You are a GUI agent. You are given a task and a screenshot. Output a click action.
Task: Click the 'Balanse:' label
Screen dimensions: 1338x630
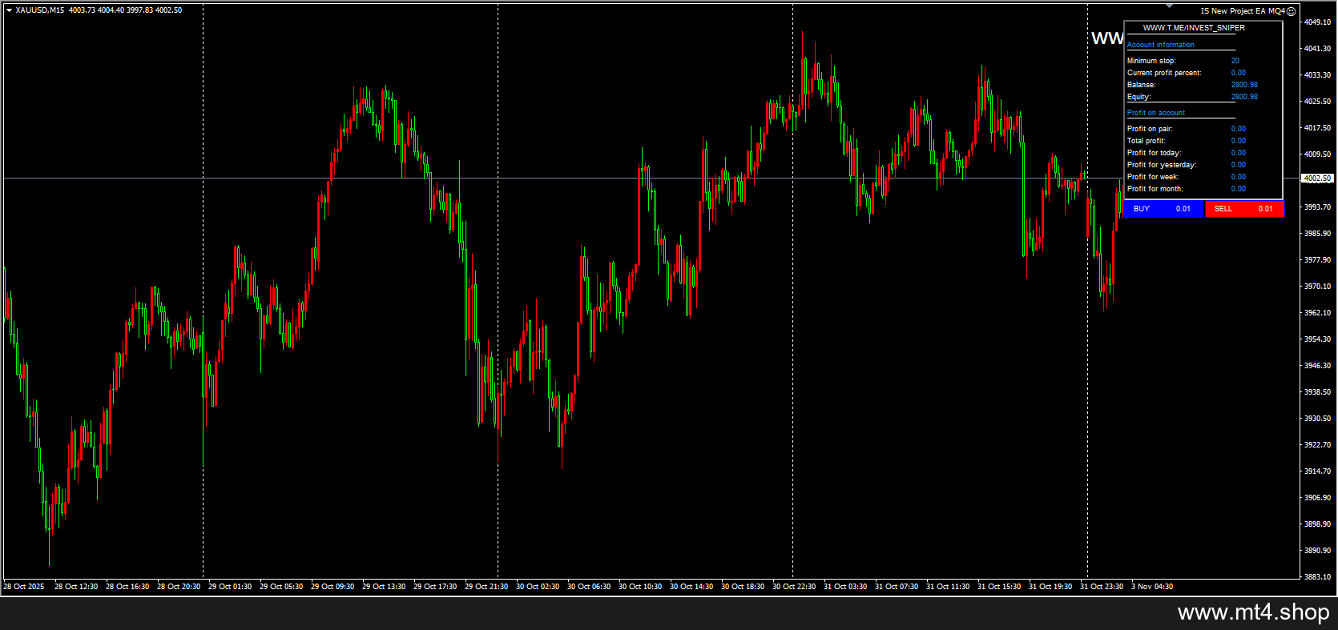coord(1141,85)
